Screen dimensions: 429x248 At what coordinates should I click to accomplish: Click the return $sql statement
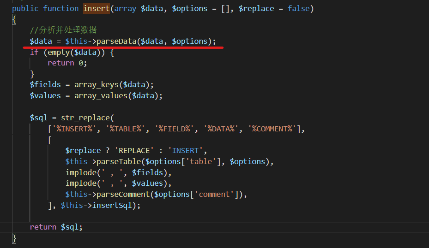tap(56, 227)
